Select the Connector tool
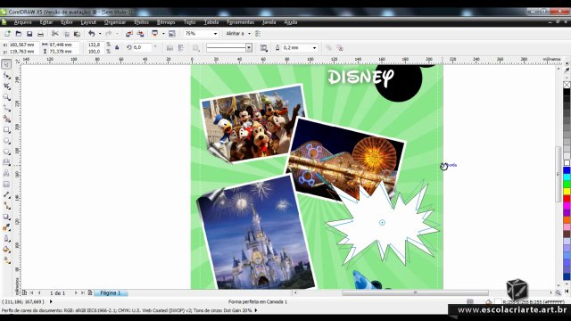This screenshot has width=571, height=321. pyautogui.click(x=6, y=206)
